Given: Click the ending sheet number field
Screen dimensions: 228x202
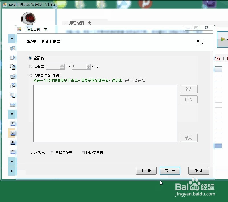Looking at the screenshot, I should tap(80, 66).
